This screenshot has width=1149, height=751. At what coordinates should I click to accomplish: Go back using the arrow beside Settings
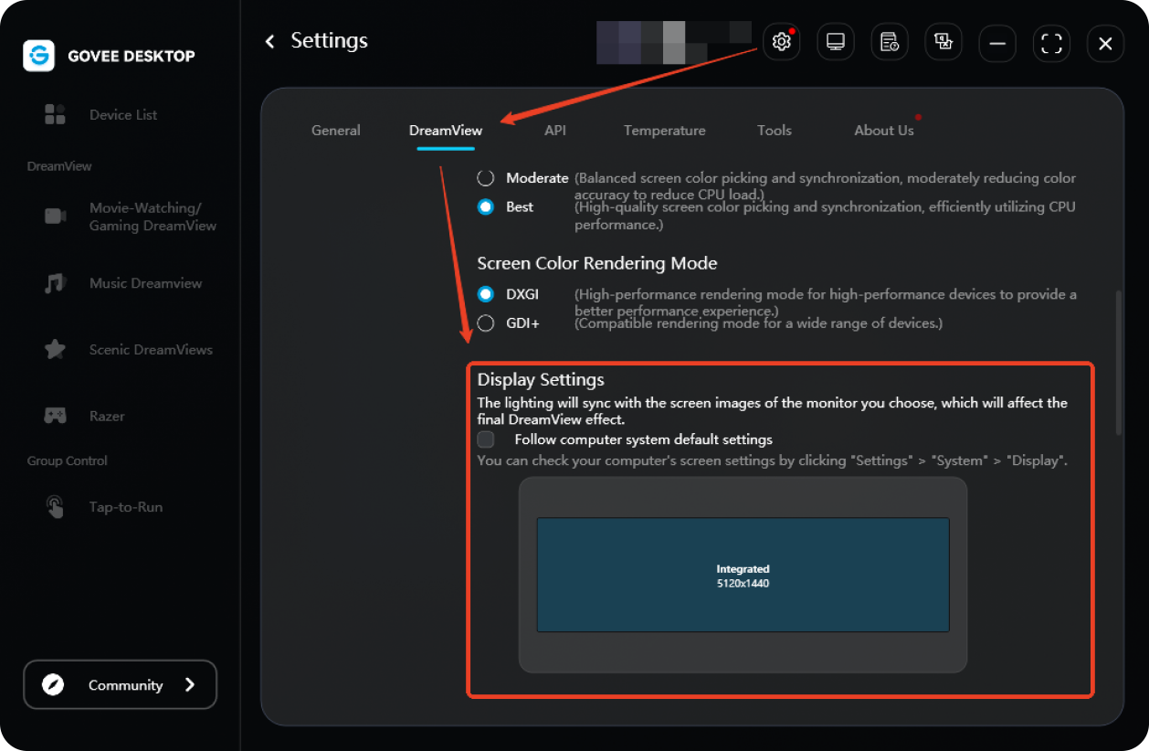point(269,41)
